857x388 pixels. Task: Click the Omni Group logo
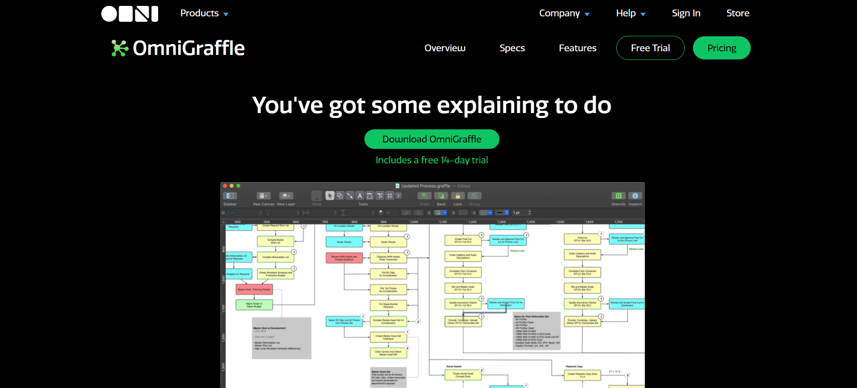(130, 14)
